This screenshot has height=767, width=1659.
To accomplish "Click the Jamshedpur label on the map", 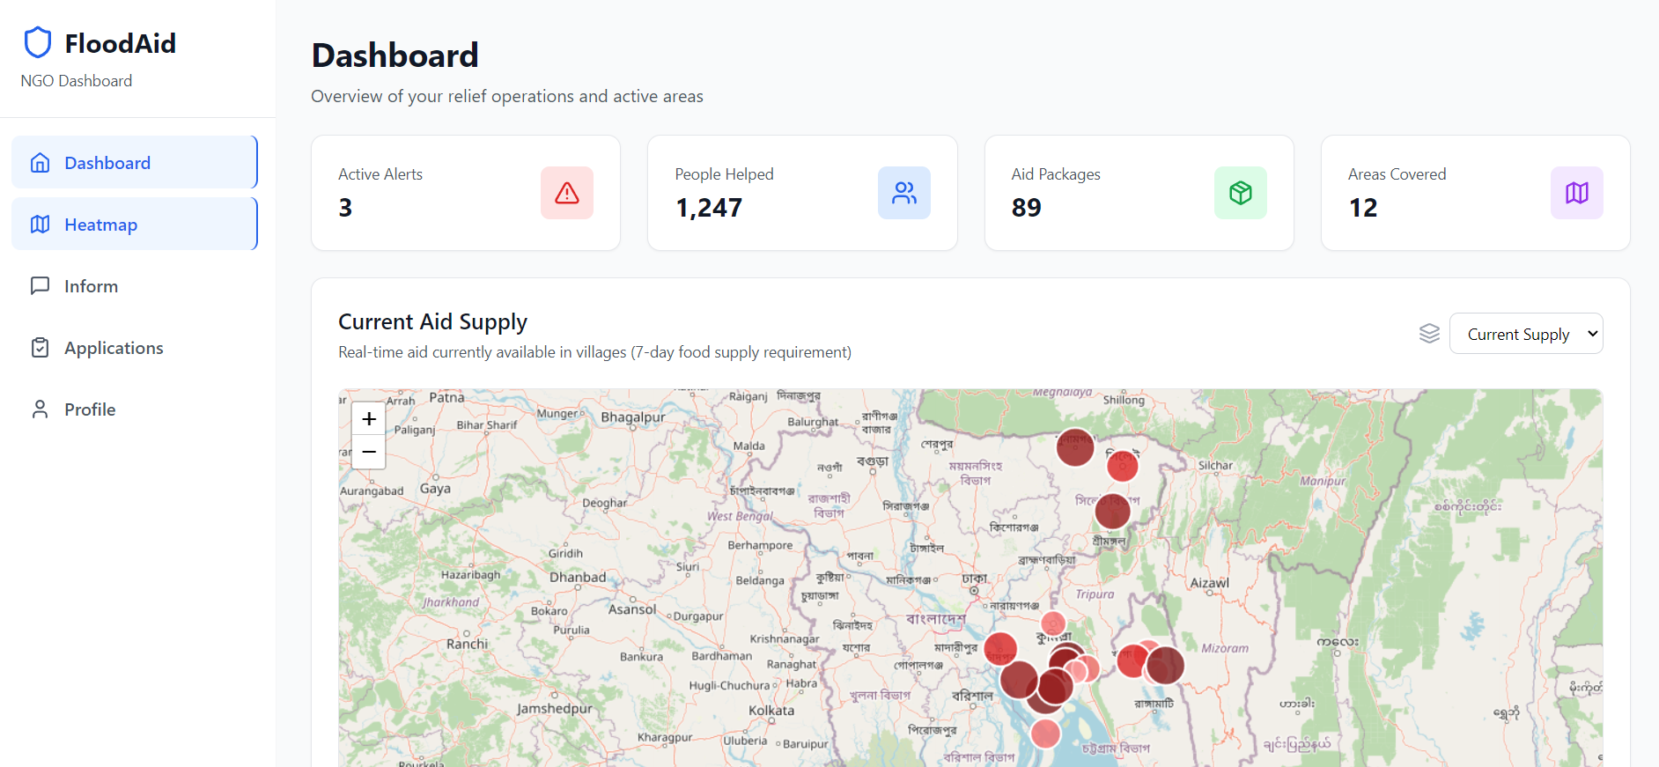I will (x=555, y=709).
